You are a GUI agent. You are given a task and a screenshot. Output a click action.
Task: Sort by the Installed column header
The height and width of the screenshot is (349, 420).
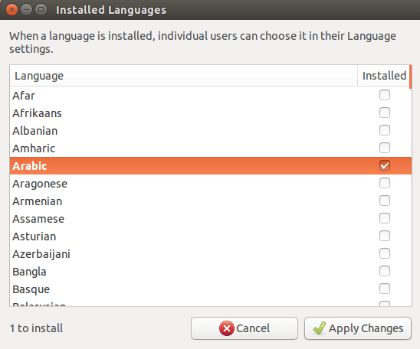[384, 76]
